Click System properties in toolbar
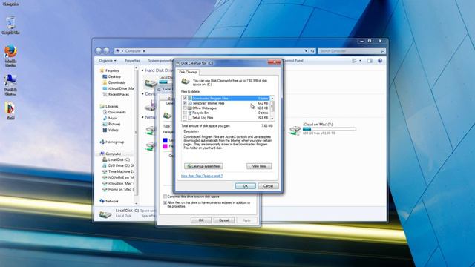 coord(160,61)
